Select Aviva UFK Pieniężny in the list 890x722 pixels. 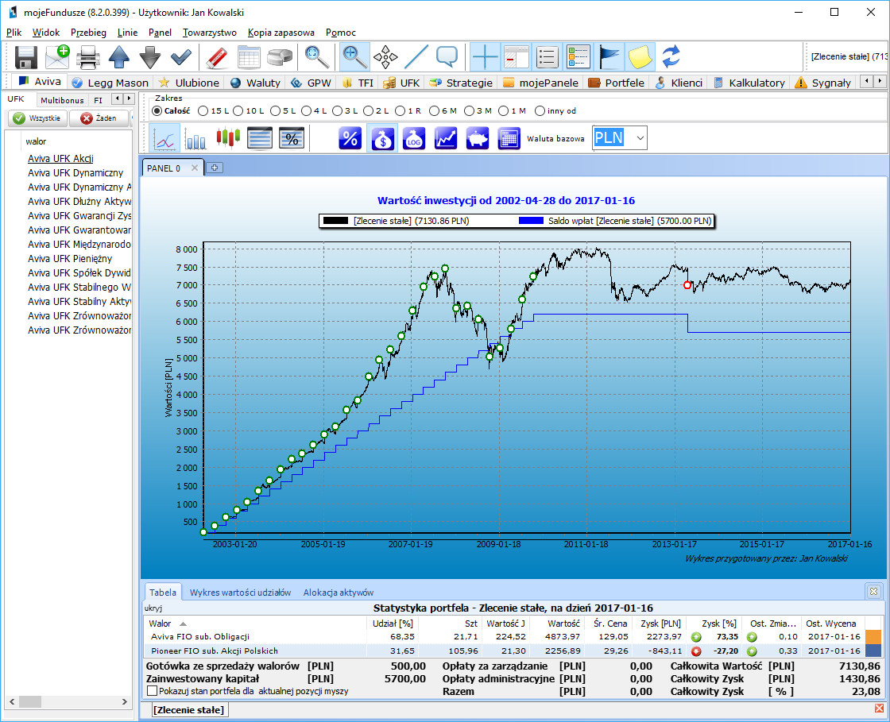point(70,258)
